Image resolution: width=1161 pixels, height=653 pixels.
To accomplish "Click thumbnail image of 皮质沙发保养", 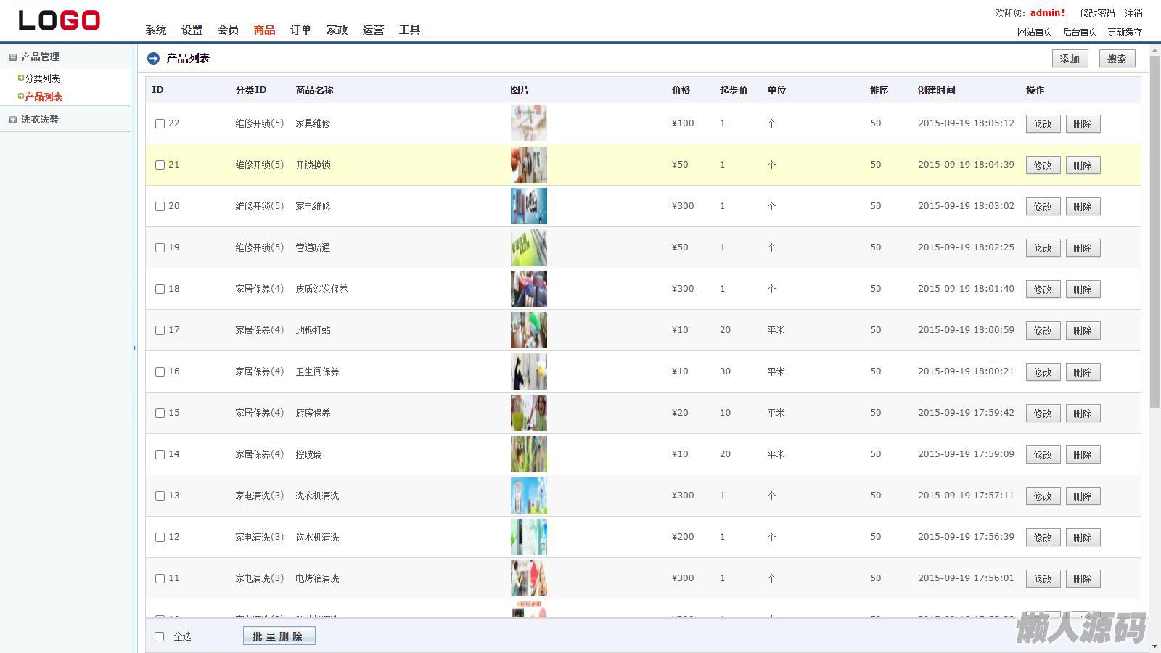I will pyautogui.click(x=528, y=289).
